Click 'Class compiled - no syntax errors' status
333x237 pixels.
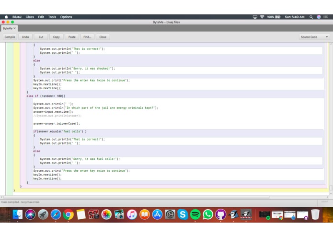pyautogui.click(x=20, y=202)
